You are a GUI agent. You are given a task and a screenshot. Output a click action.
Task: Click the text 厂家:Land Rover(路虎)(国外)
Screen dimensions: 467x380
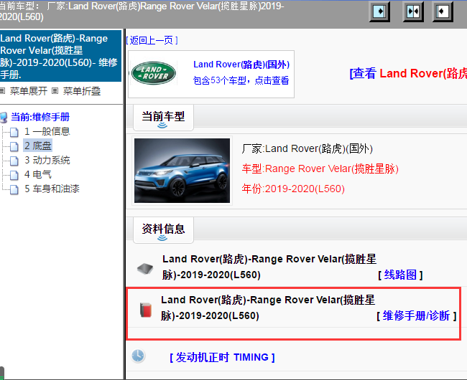tap(307, 148)
